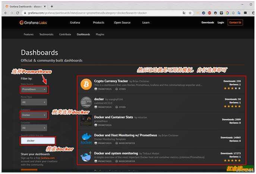
Task: Open the Grafana top menu item
Action: [x=75, y=22]
